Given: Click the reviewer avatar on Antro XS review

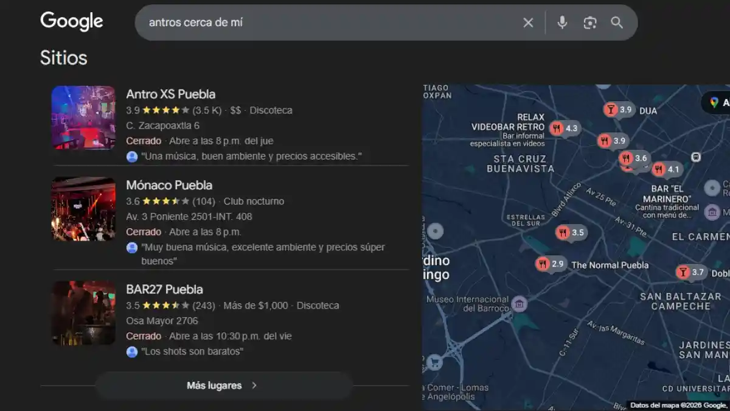Looking at the screenshot, I should pyautogui.click(x=132, y=156).
